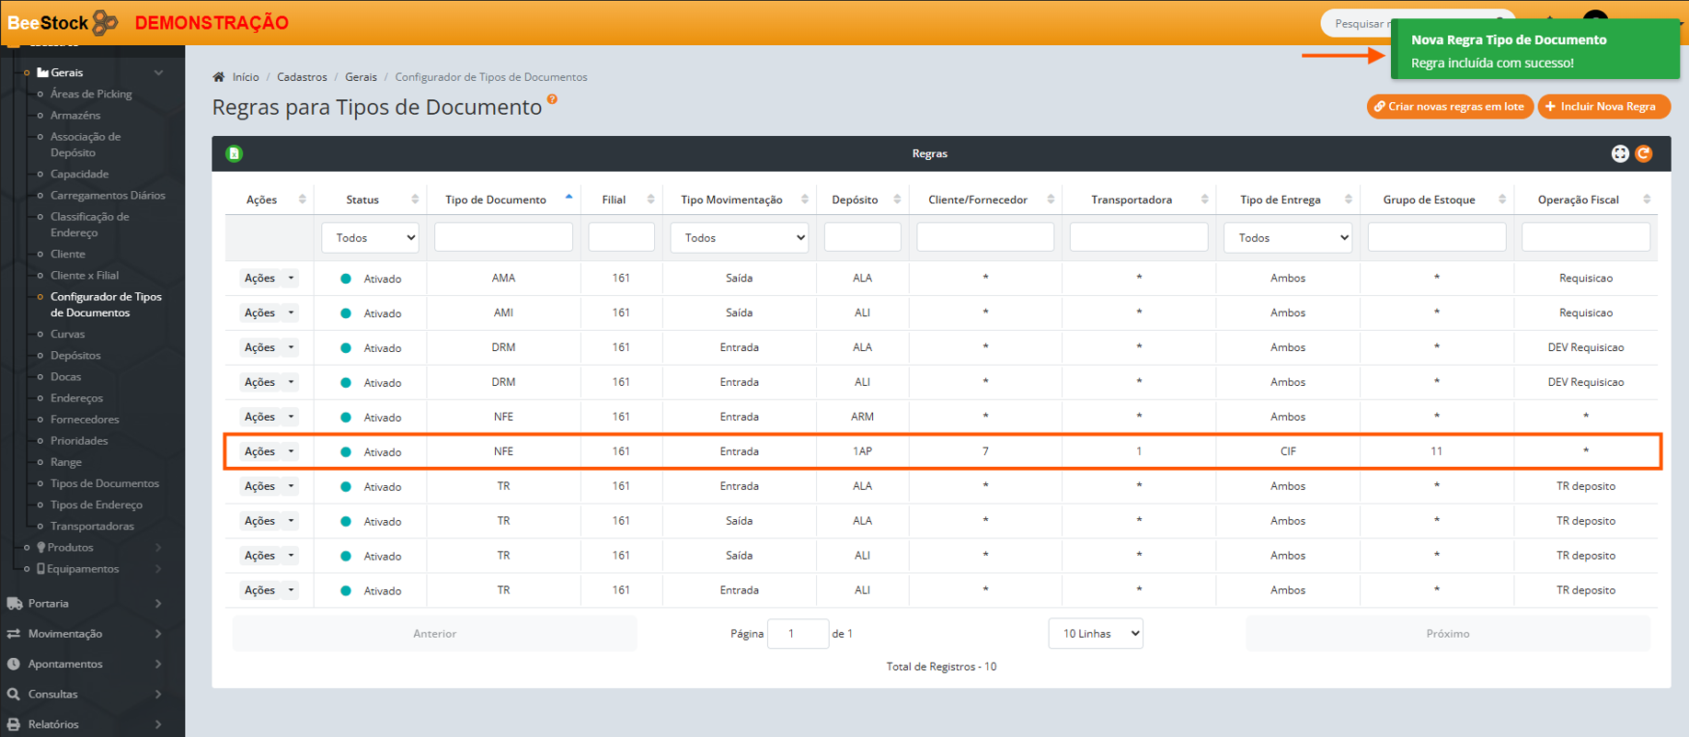
Task: Open the Tipo Movimentação filter dropdown
Action: pos(740,238)
